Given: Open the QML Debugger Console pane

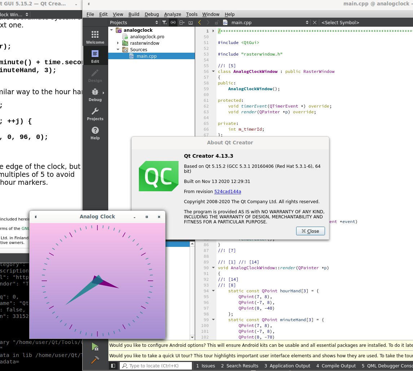Looking at the screenshot, I should (x=387, y=366).
